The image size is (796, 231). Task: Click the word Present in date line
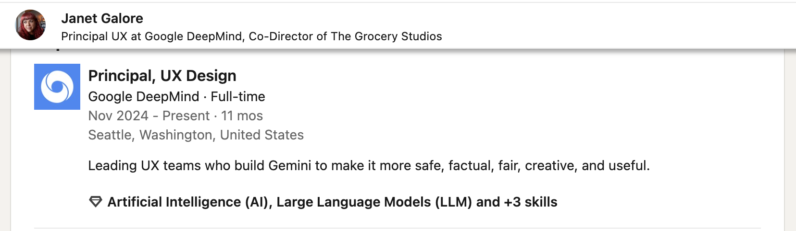[186, 115]
